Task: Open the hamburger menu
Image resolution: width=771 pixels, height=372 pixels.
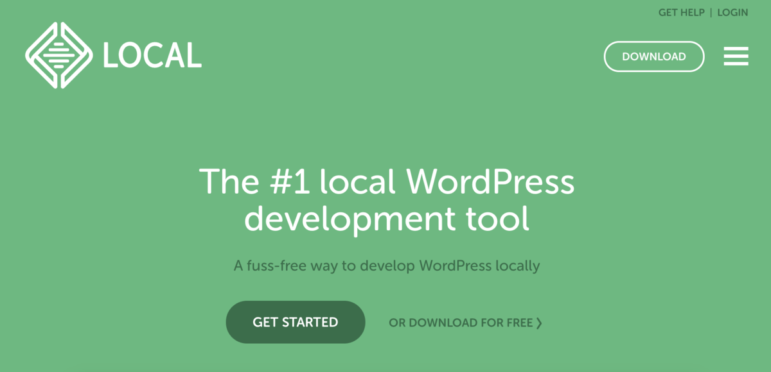Action: (x=736, y=56)
